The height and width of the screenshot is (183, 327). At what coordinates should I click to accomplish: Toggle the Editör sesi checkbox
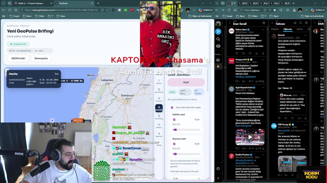point(174,119)
